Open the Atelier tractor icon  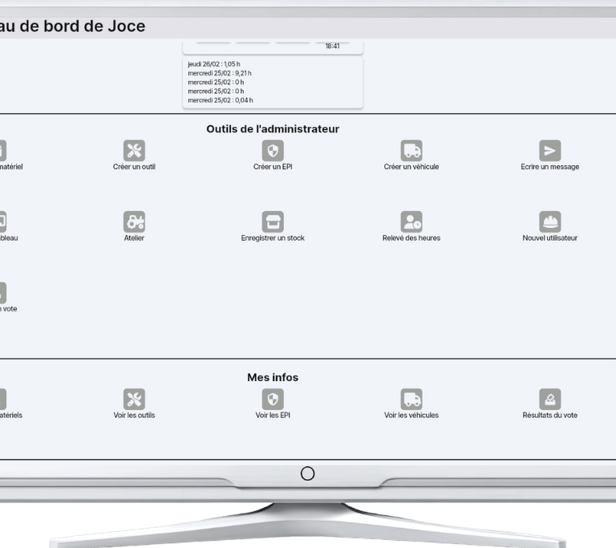click(134, 221)
